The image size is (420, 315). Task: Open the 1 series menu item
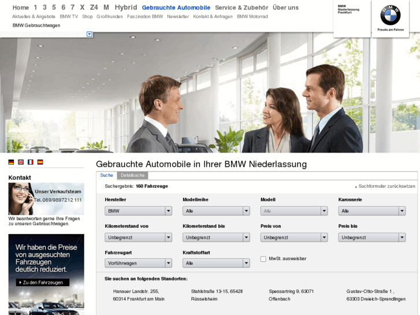[x=35, y=8]
